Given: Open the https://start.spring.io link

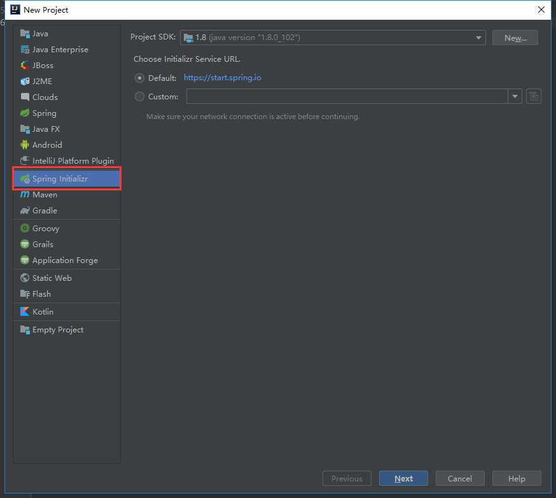Looking at the screenshot, I should click(x=222, y=78).
